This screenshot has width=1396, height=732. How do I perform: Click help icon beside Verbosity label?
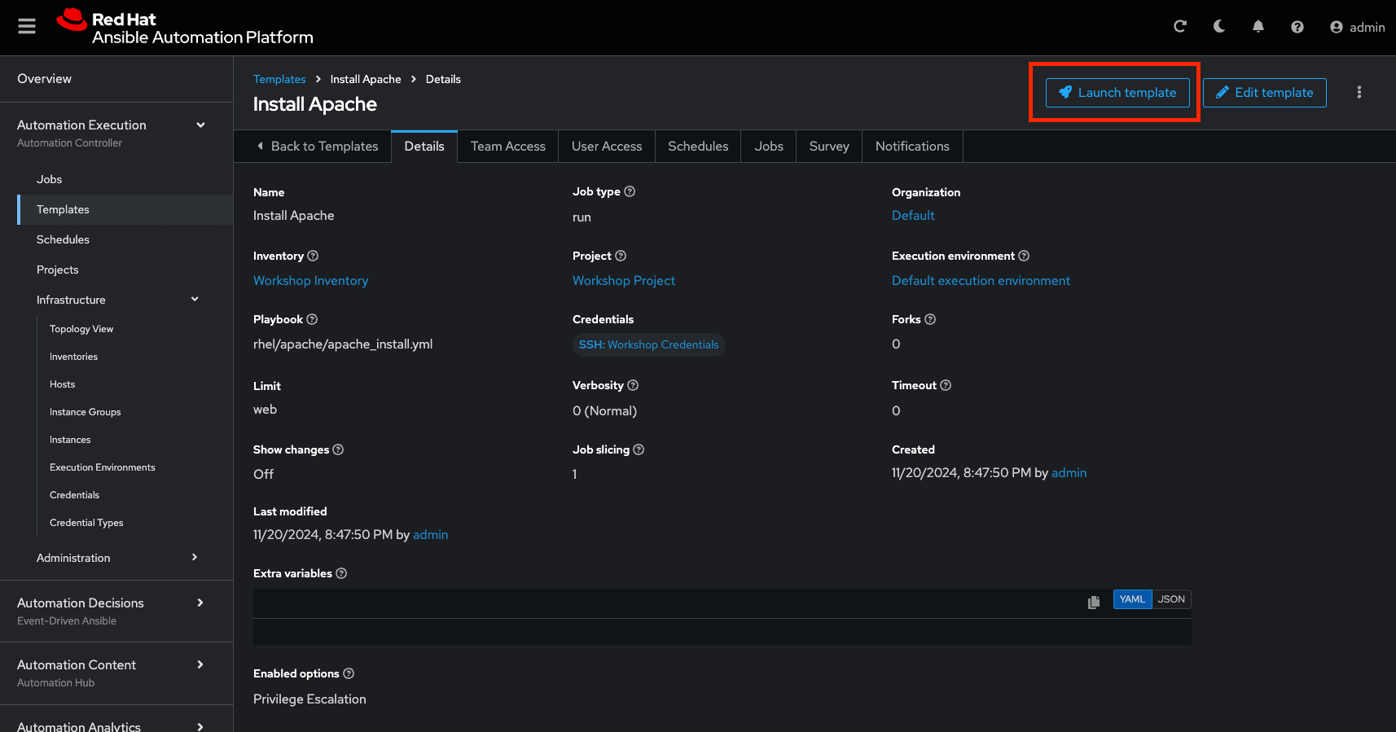click(x=633, y=385)
